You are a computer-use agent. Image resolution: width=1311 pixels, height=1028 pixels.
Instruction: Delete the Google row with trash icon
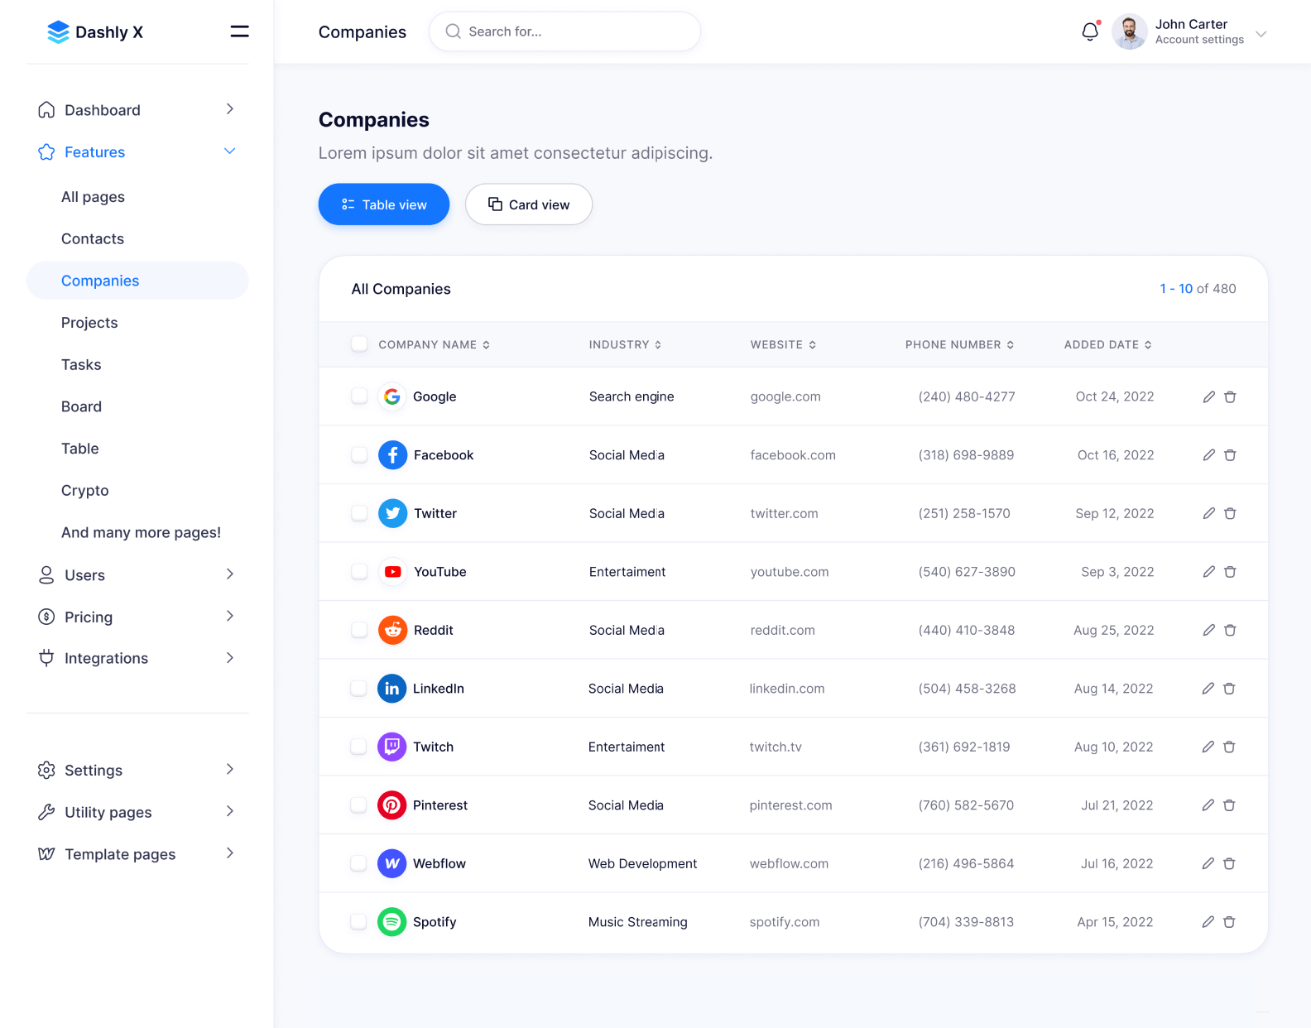tap(1230, 396)
